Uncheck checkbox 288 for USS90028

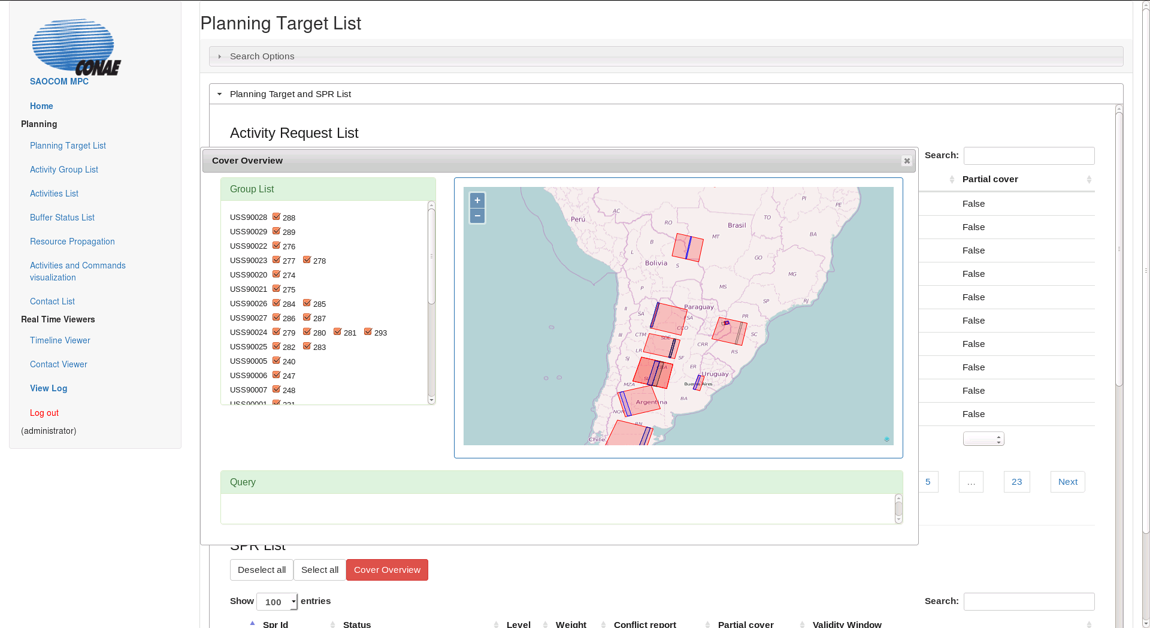(276, 217)
